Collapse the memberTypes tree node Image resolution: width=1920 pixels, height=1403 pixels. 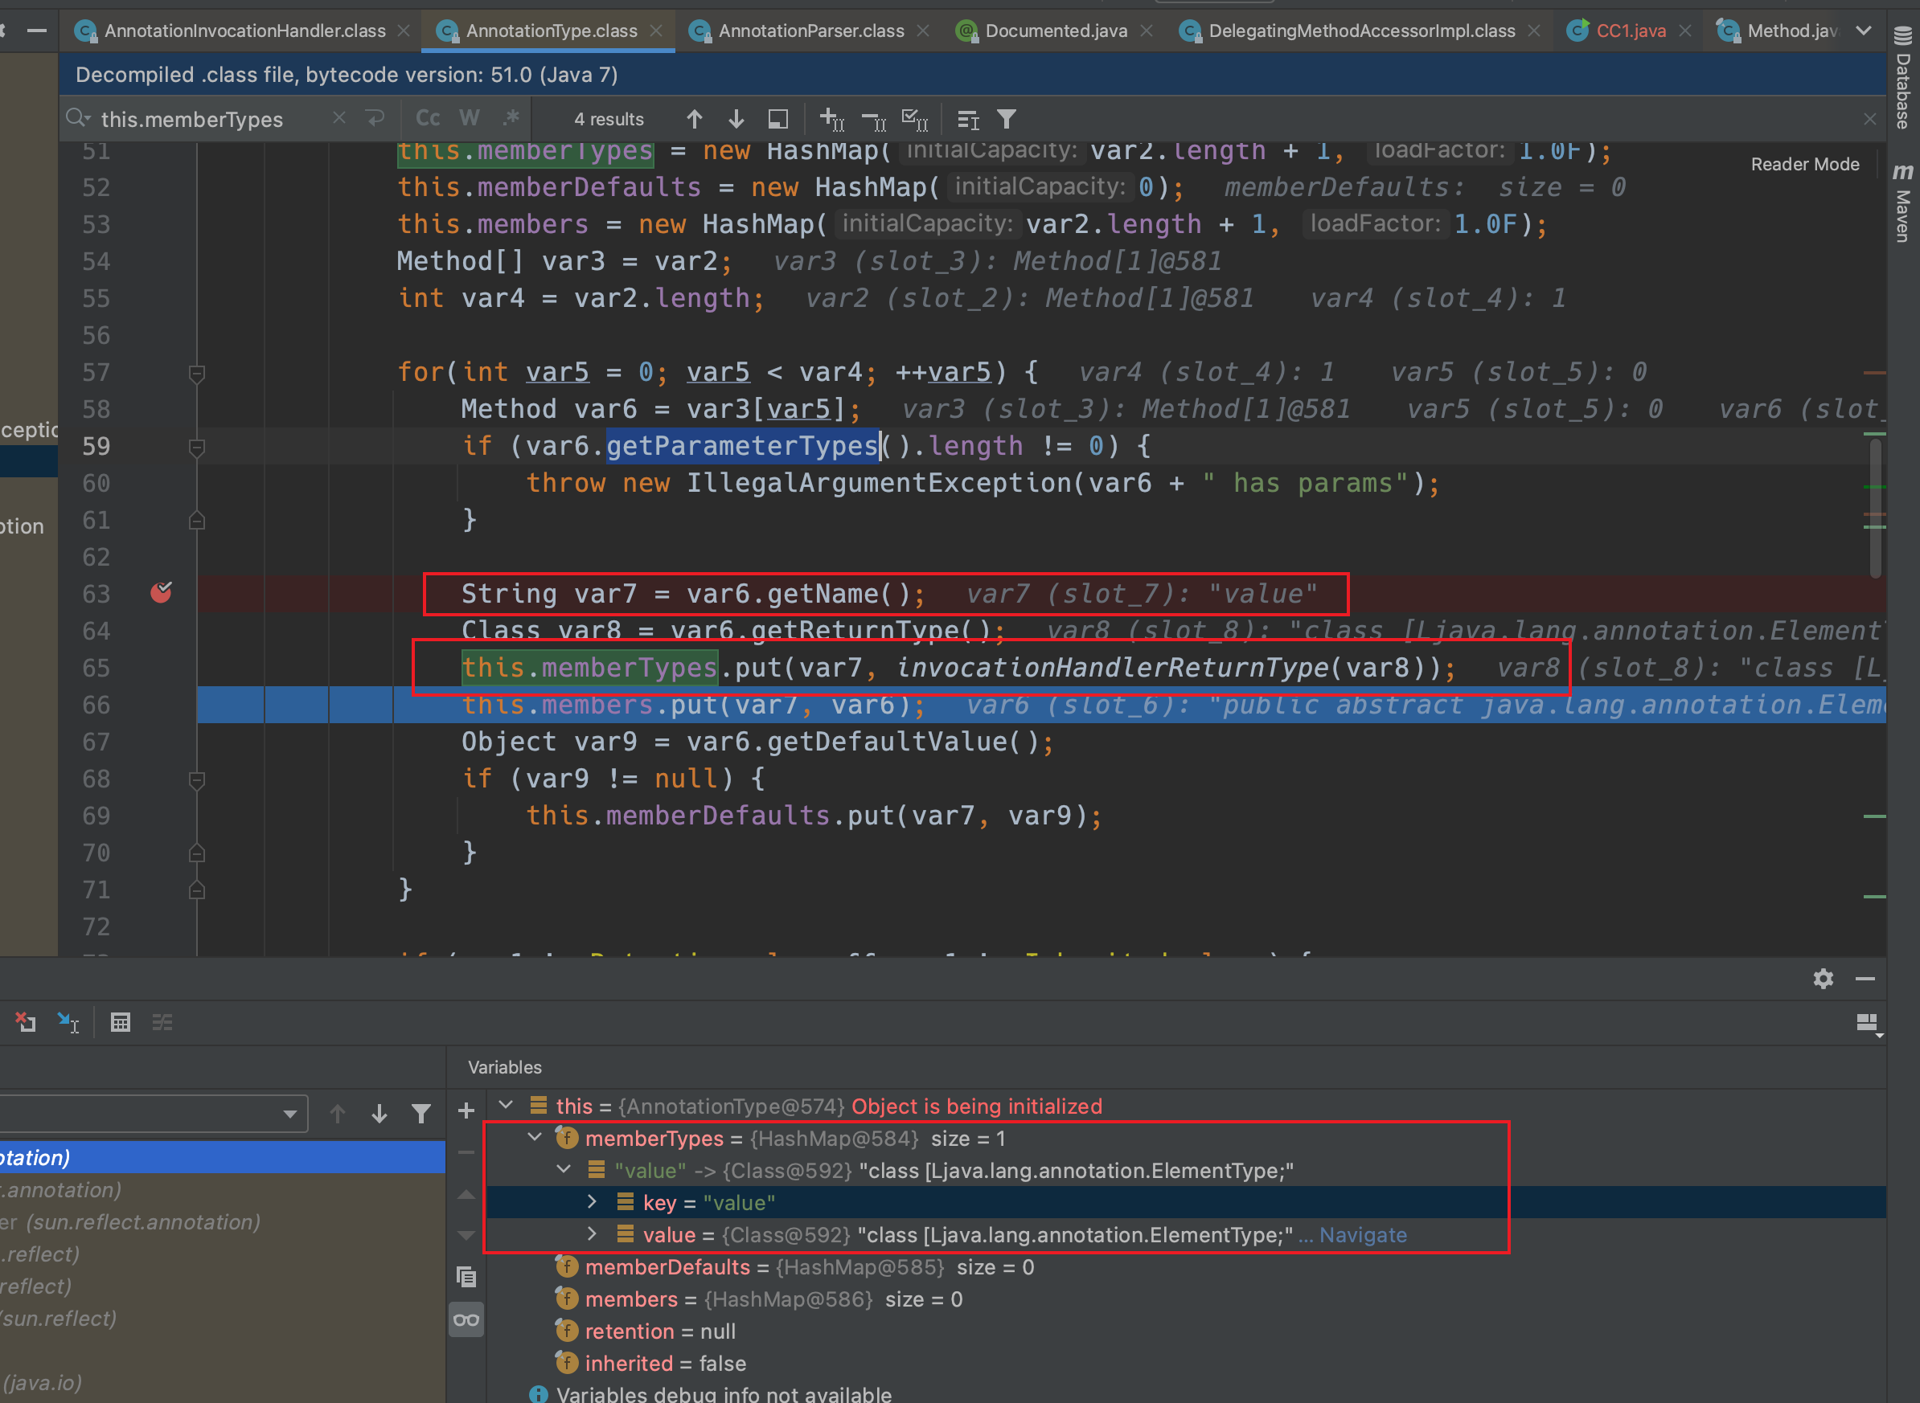535,1137
